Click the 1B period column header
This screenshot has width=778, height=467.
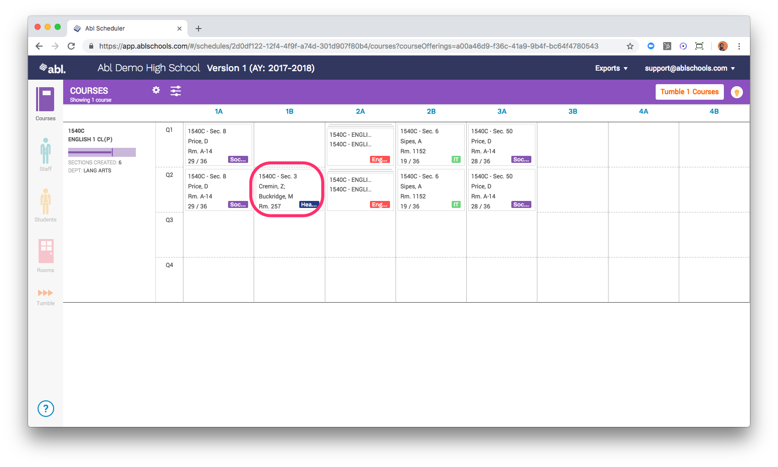tap(289, 111)
